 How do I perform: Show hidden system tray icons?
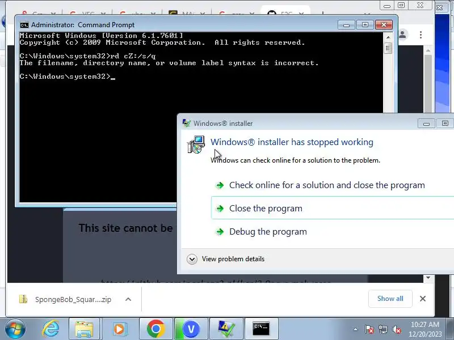pos(356,329)
